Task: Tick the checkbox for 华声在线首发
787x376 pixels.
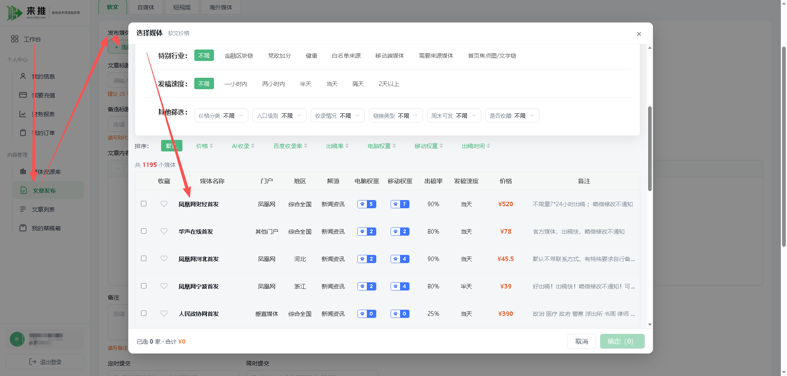Action: 143,231
